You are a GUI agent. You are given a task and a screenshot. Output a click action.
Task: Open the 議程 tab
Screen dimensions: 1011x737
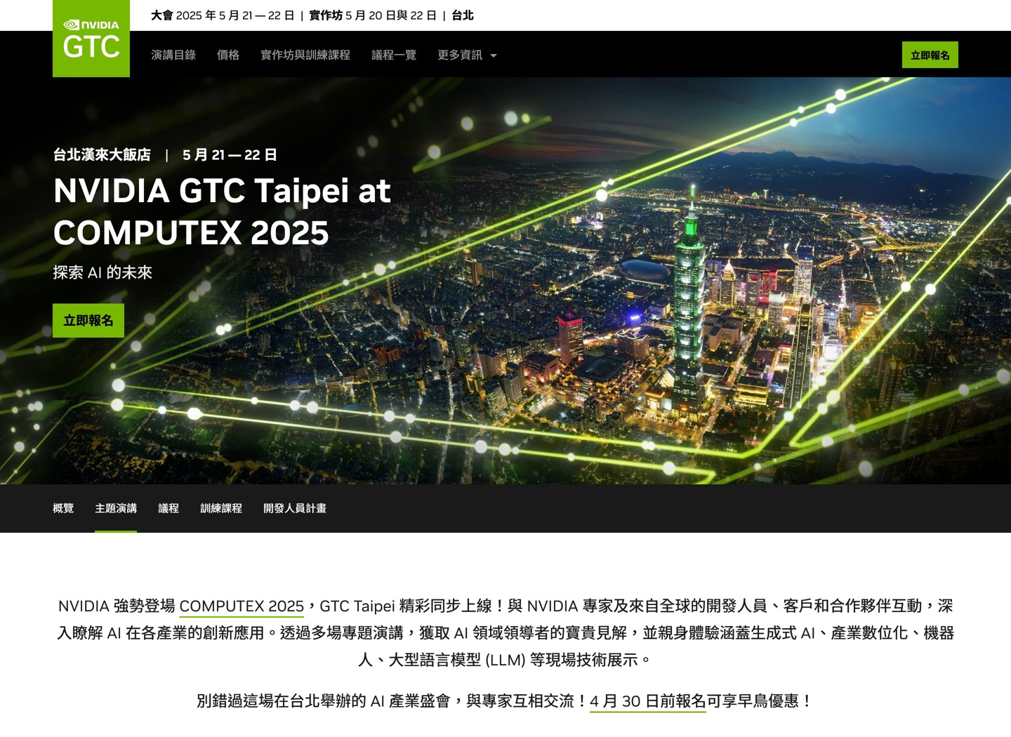pyautogui.click(x=168, y=508)
